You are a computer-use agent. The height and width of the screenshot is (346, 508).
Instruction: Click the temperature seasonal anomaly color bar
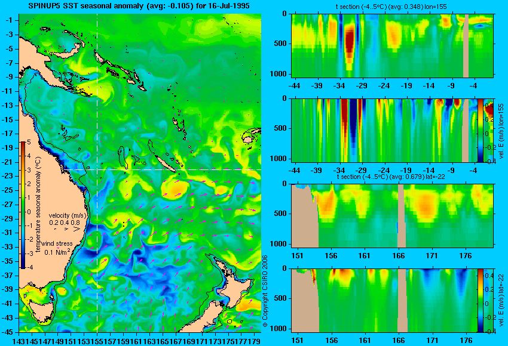click(23, 205)
